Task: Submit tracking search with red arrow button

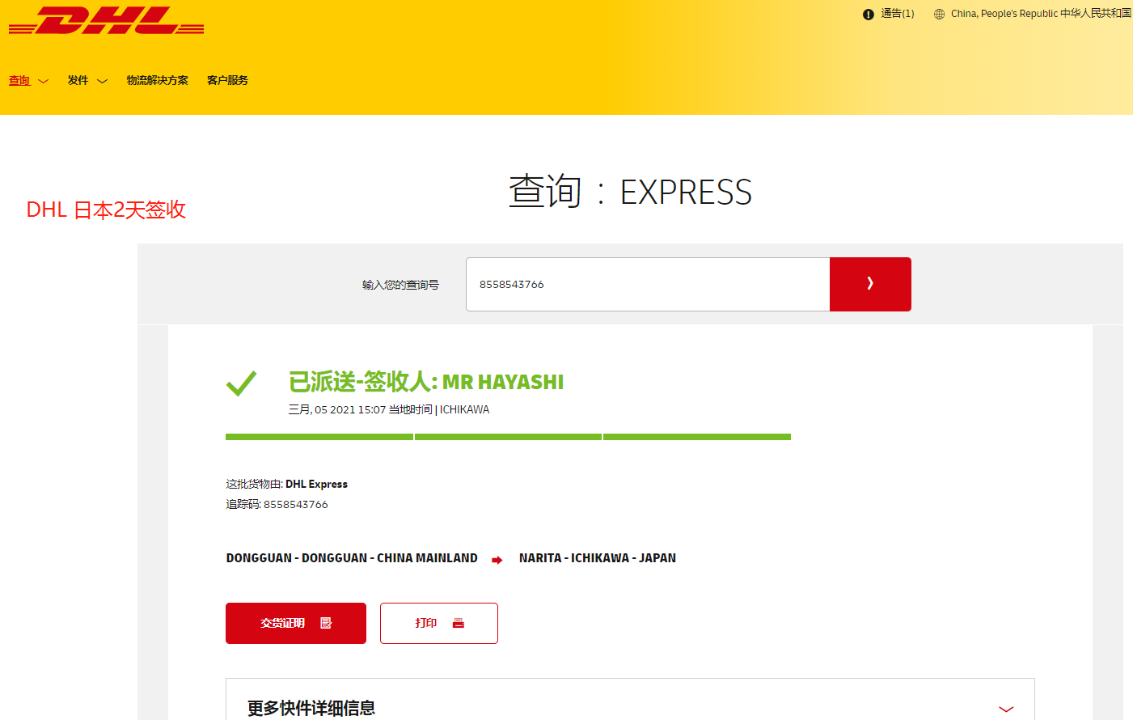Action: 870,284
